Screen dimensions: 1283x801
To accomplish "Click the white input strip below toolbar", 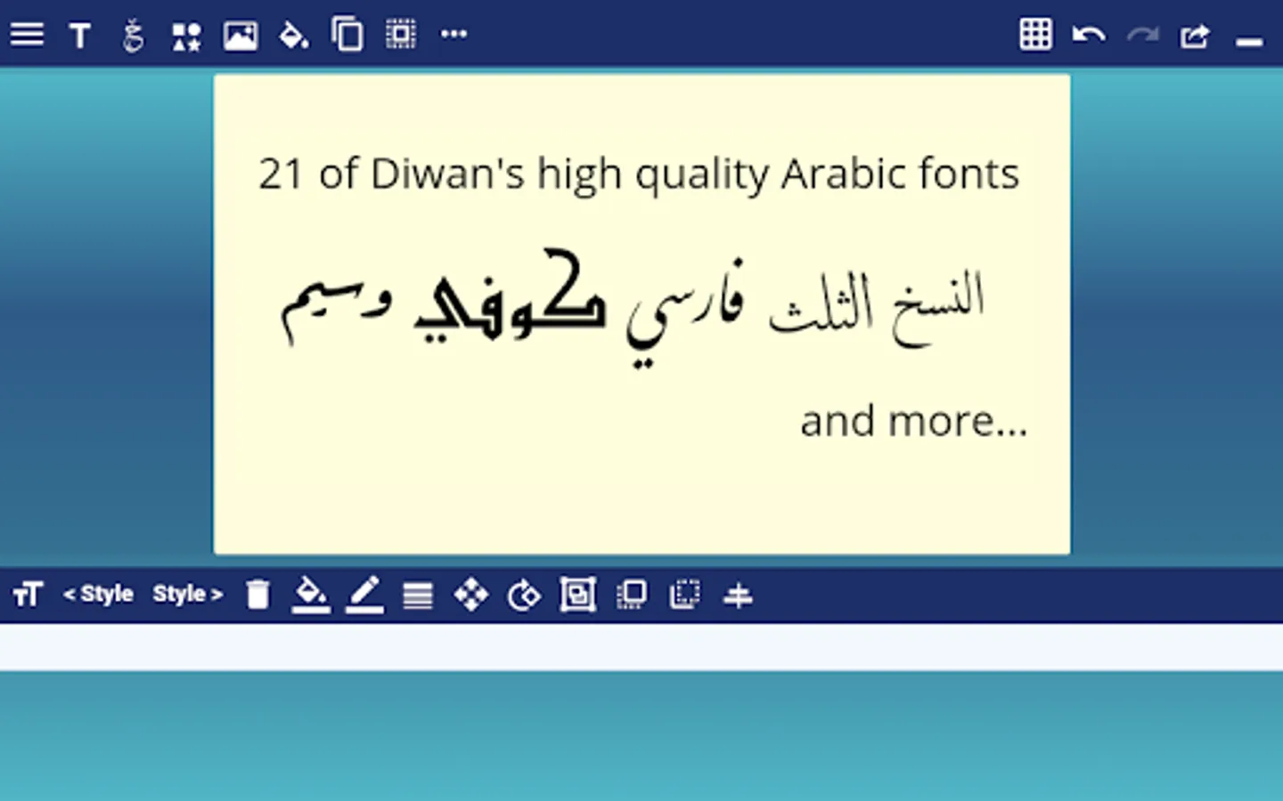I will 641,647.
